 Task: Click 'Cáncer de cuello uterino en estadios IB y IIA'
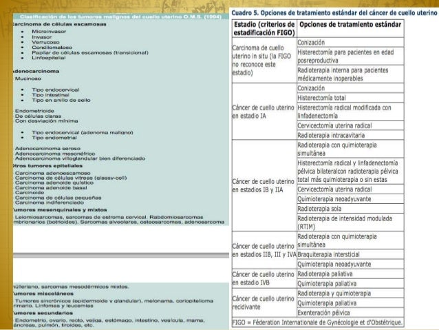coord(264,185)
